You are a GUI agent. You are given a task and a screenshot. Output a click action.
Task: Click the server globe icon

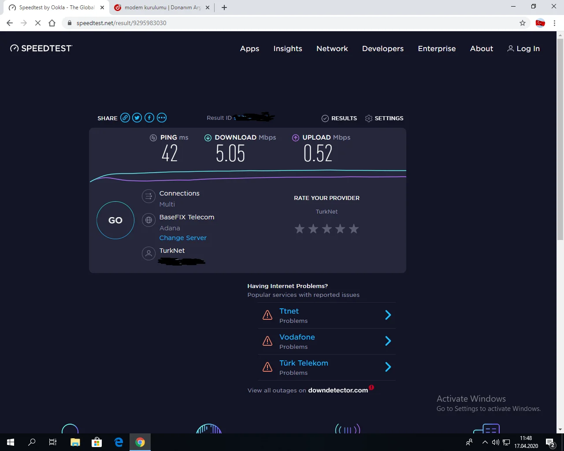149,220
